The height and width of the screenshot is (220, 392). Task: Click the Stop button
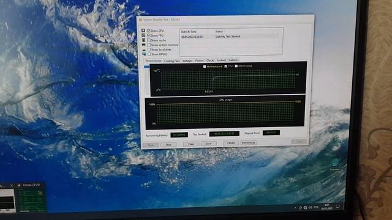coord(168,145)
